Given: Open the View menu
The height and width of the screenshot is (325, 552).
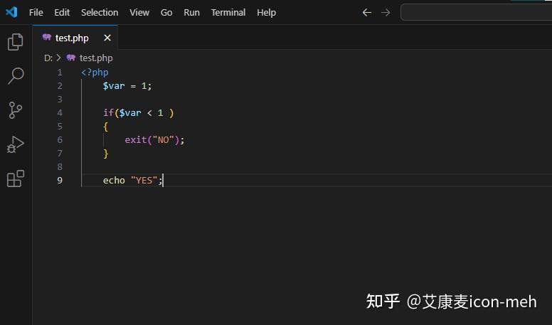Looking at the screenshot, I should tap(139, 13).
